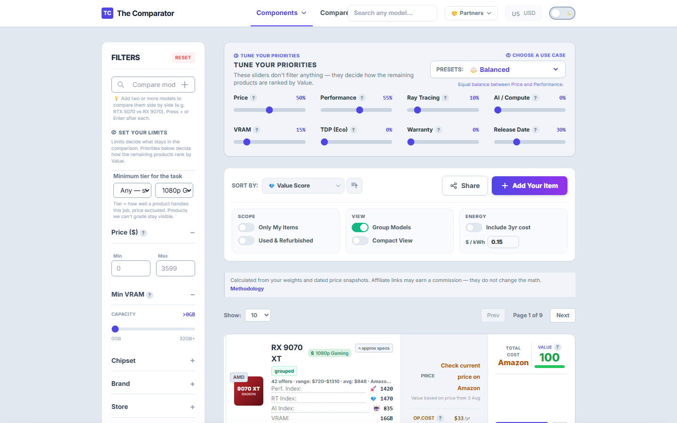Open the Warranty help tooltip
The height and width of the screenshot is (423, 677).
click(x=439, y=130)
